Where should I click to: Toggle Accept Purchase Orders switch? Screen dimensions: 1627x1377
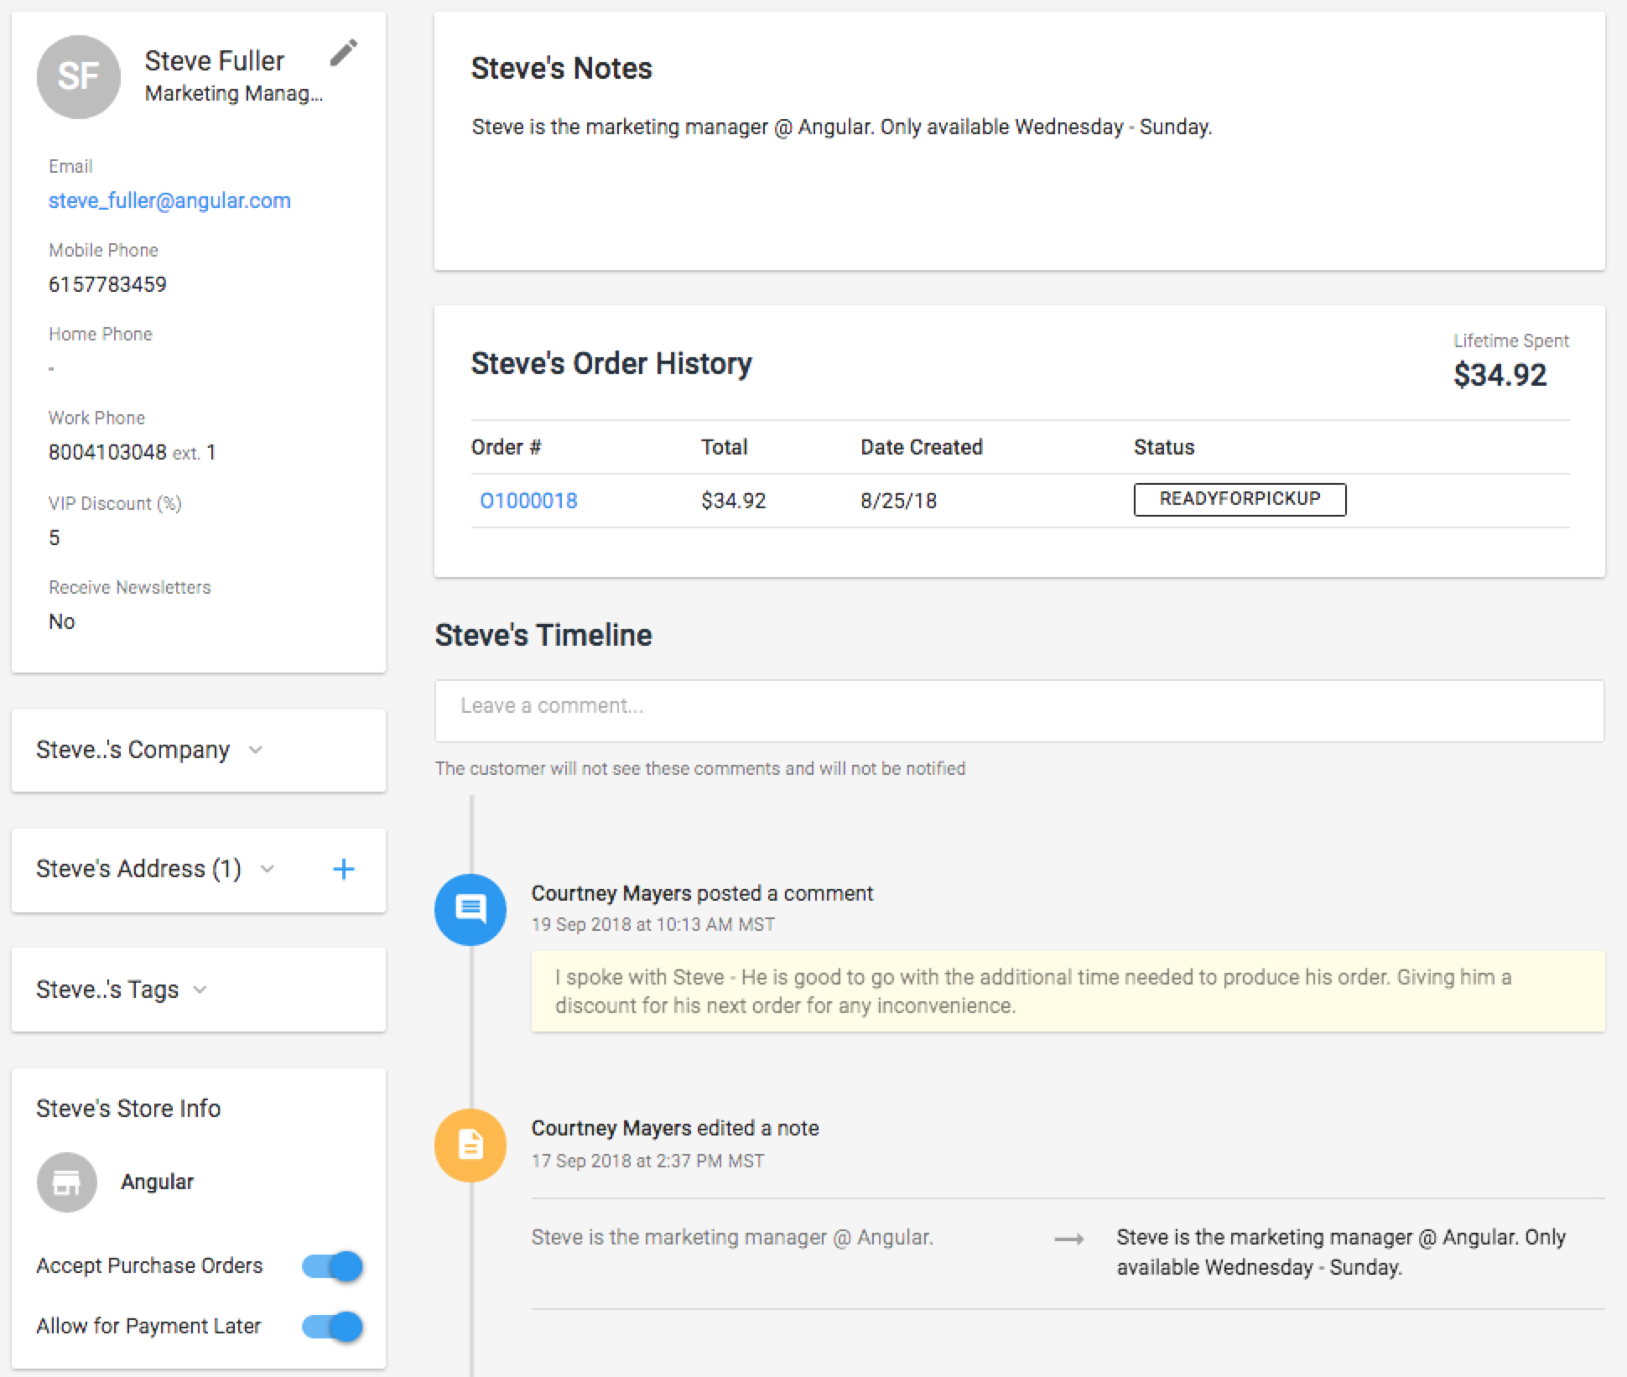tap(333, 1265)
